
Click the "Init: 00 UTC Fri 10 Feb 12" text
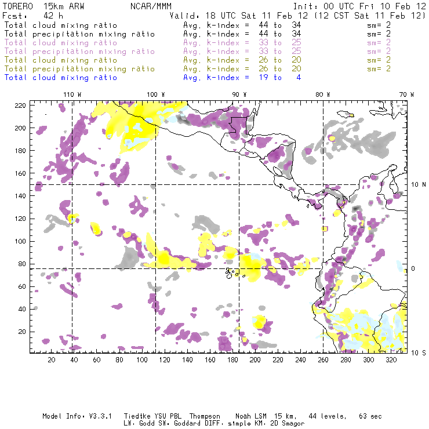click(359, 6)
